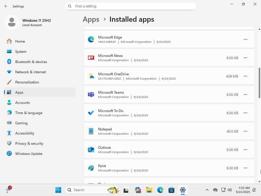Click the search highlight toucan image

113,190
